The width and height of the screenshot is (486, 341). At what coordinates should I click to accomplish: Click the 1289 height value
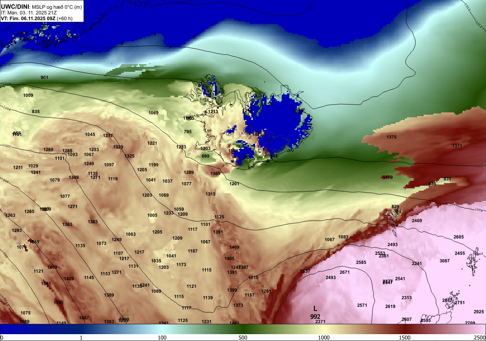[189, 172]
